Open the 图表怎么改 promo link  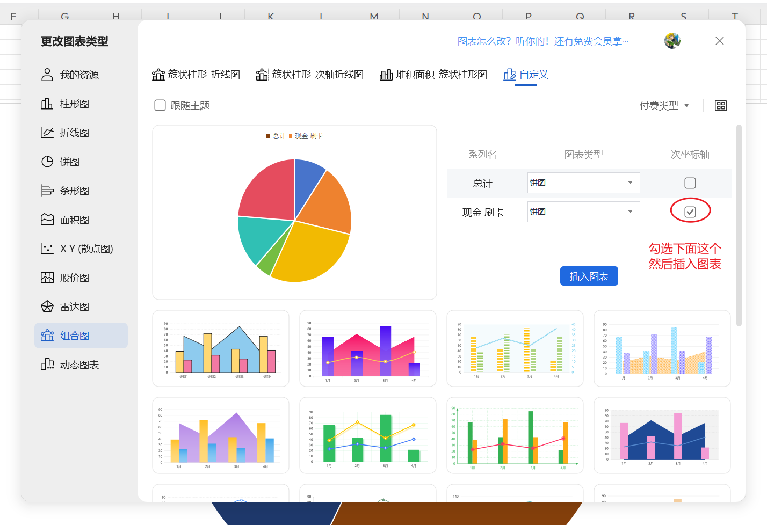(542, 41)
